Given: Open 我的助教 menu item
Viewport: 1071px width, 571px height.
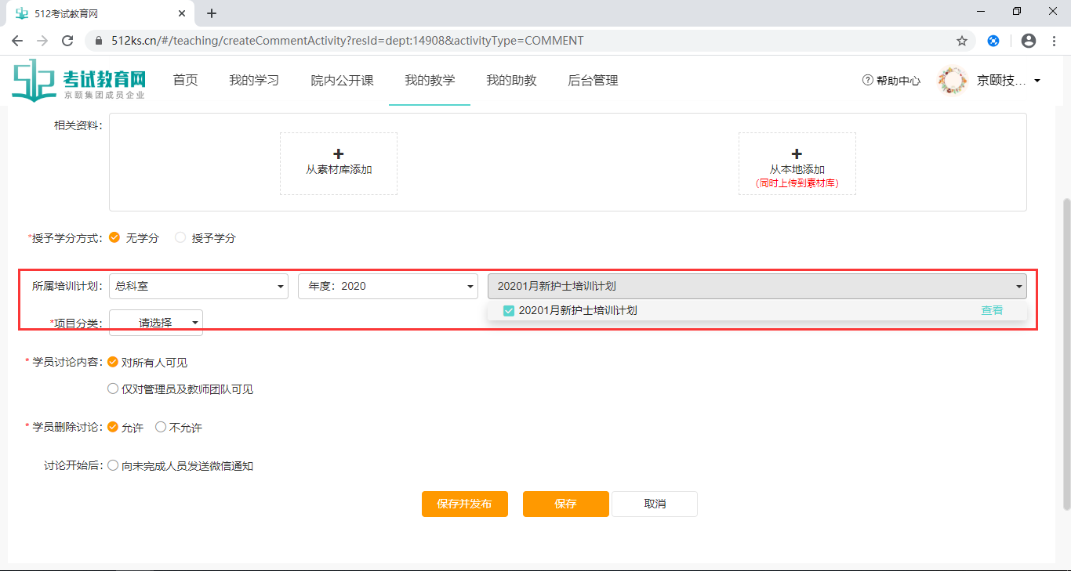Looking at the screenshot, I should coord(511,80).
